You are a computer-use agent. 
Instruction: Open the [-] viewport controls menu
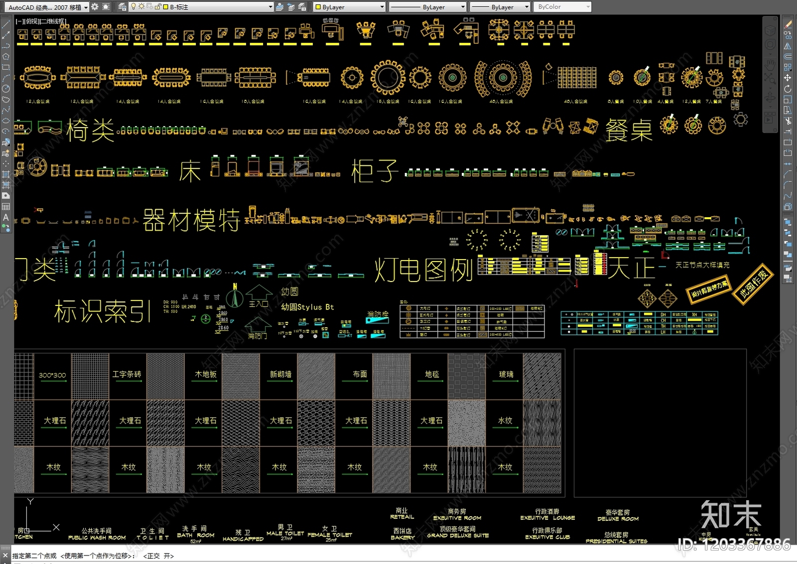(x=19, y=21)
